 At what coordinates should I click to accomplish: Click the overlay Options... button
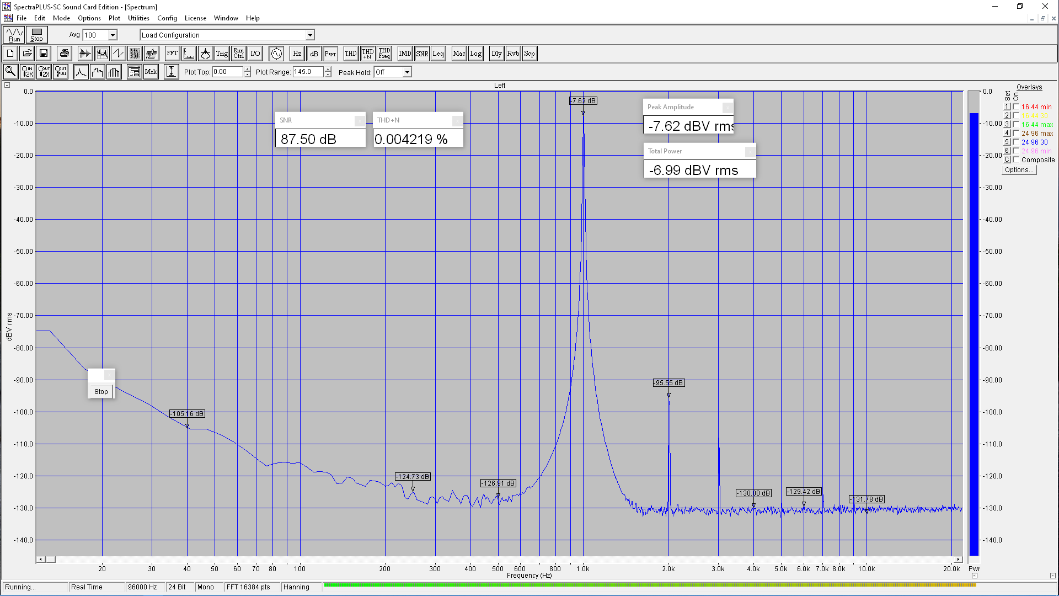1019,170
